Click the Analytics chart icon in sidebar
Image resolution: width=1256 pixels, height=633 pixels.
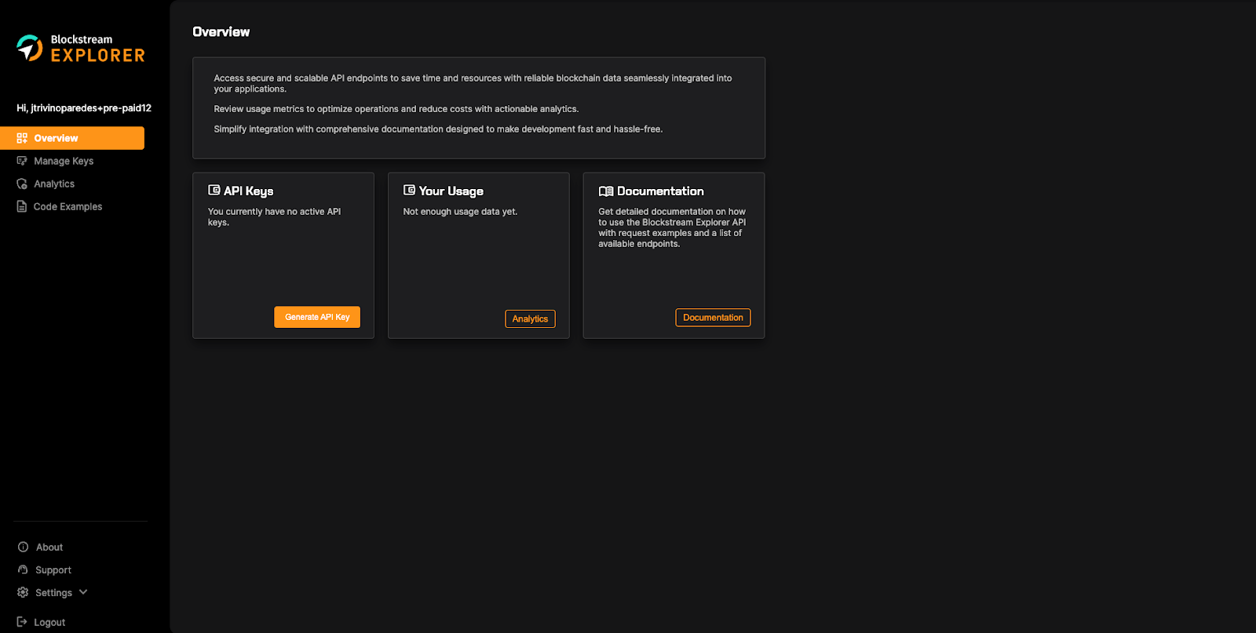(22, 184)
